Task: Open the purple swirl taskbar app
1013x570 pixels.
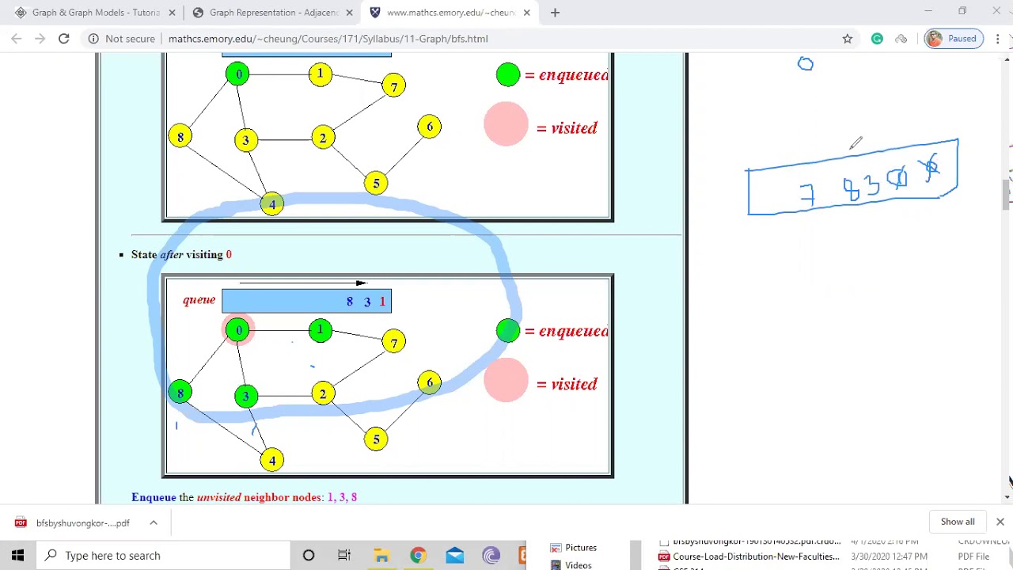Action: 491,556
